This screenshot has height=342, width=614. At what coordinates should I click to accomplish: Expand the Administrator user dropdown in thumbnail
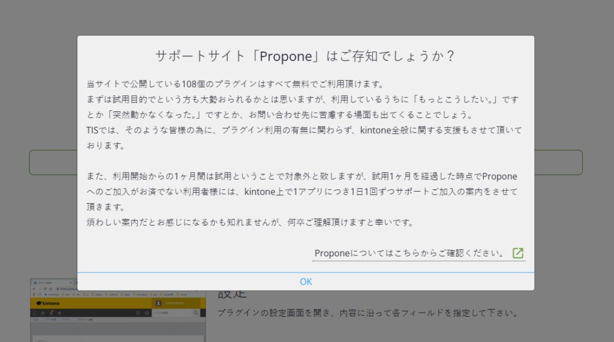coord(180,304)
